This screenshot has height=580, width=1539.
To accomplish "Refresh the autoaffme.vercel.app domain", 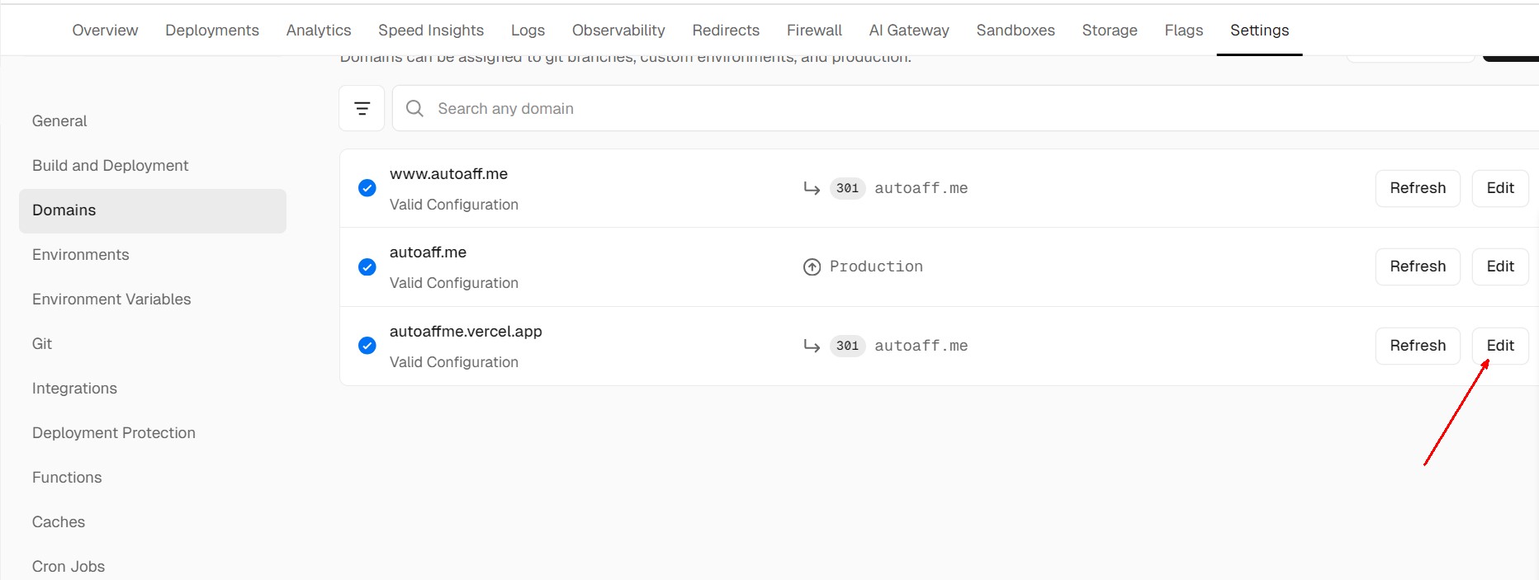I will [x=1418, y=346].
